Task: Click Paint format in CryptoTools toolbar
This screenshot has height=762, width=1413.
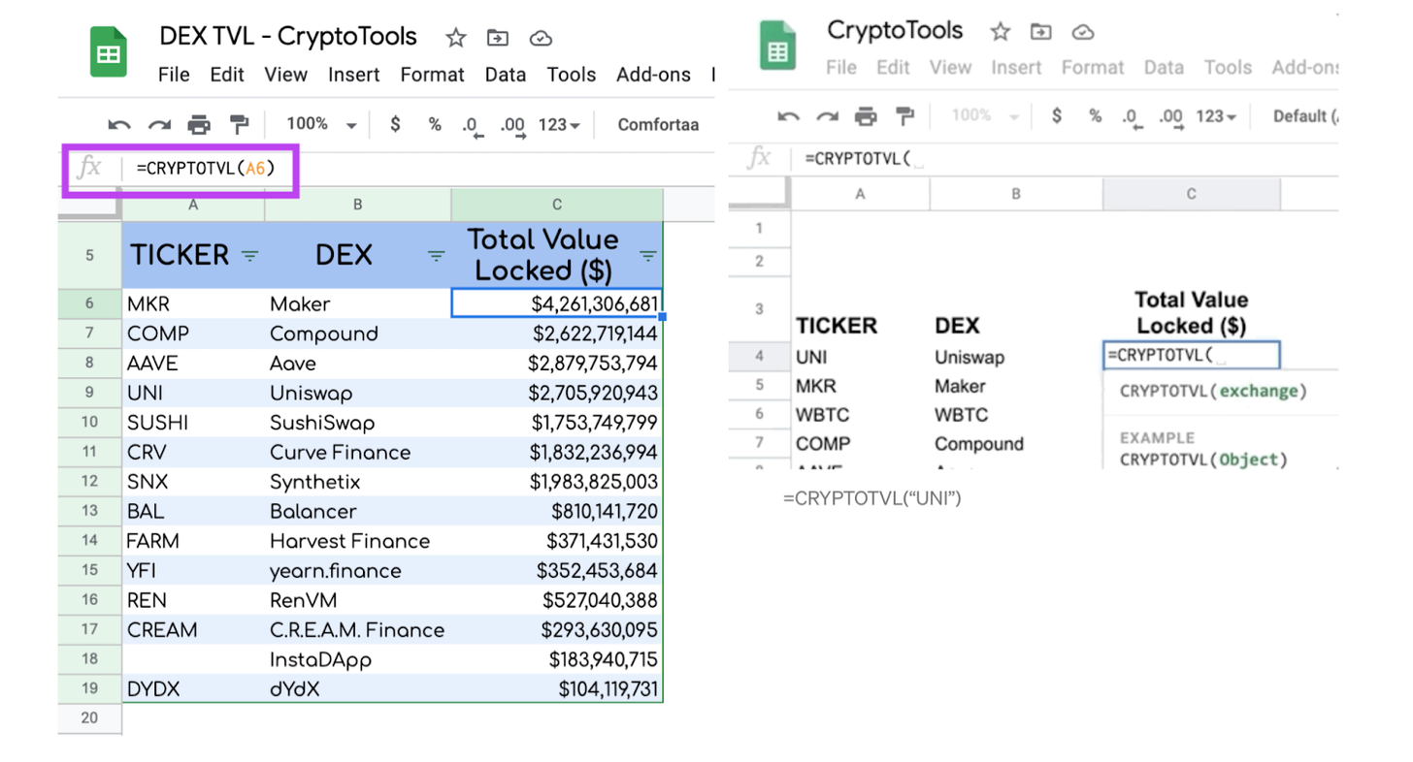Action: tap(904, 117)
